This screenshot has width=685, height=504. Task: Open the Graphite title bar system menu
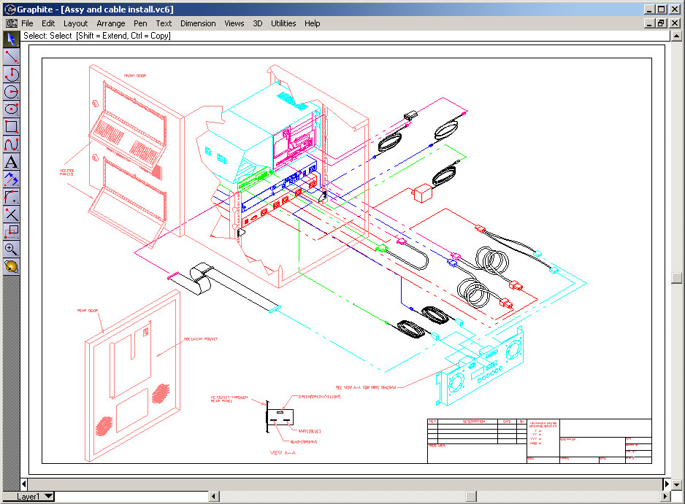click(x=9, y=9)
